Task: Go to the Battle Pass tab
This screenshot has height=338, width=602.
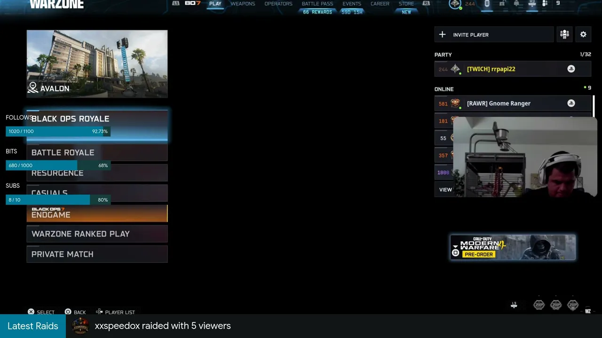Action: [317, 4]
